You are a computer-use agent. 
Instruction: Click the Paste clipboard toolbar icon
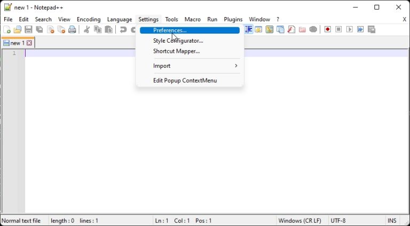(x=108, y=29)
